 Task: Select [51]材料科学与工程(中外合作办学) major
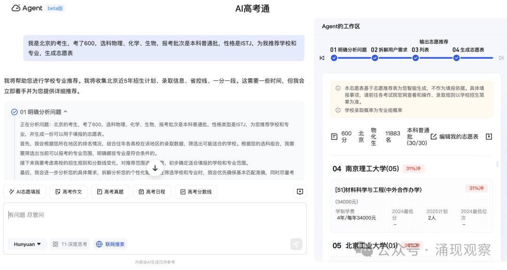[x=378, y=190]
